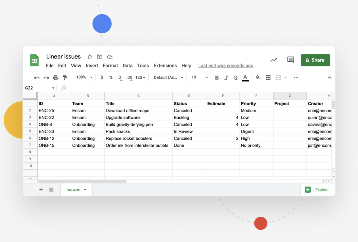Click the scroll down arrow

coord(333,176)
